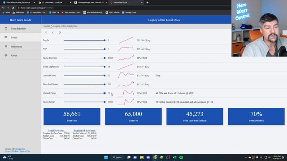Screen dimensions: 287x161
Task: Click the Log In slider handle
Action: [x=104, y=40]
